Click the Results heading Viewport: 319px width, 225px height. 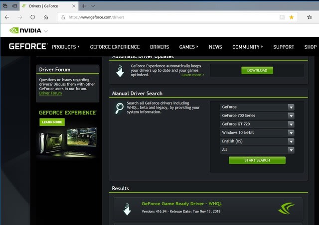pos(120,189)
